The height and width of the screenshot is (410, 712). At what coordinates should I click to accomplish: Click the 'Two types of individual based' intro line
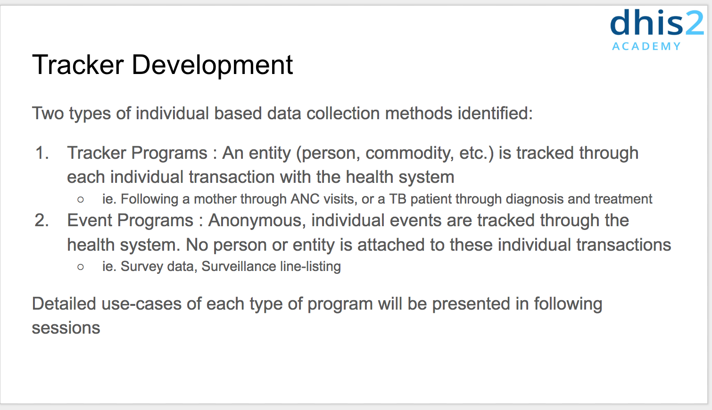tap(282, 114)
